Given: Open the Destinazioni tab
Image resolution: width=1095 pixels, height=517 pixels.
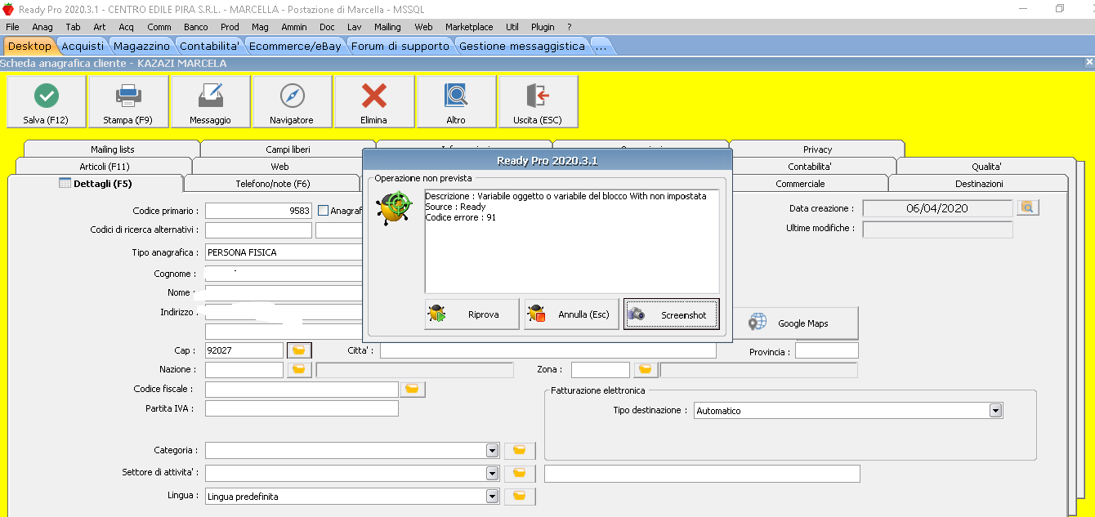Looking at the screenshot, I should 979,184.
